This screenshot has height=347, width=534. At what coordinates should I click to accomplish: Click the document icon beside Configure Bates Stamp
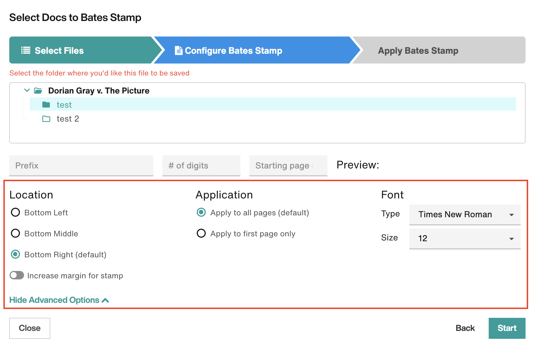pos(178,50)
